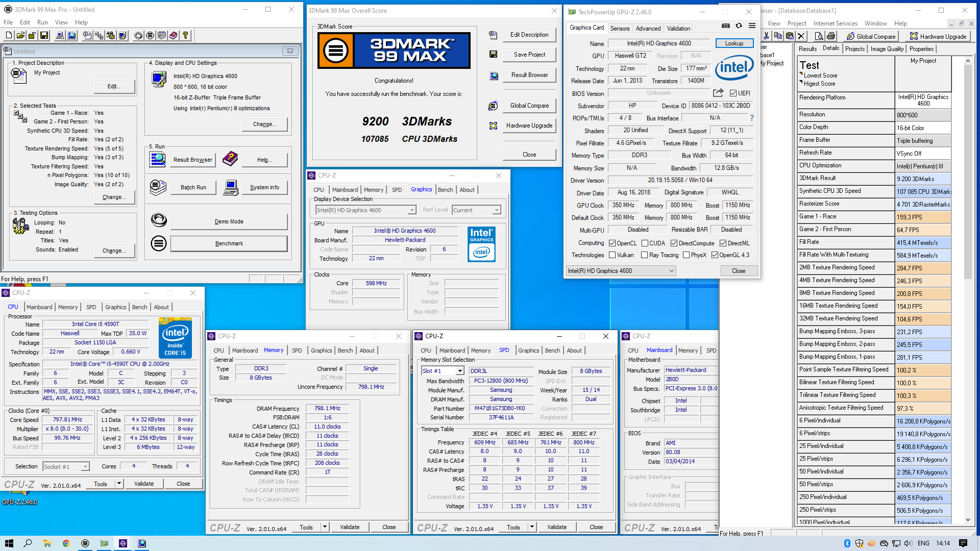Image resolution: width=980 pixels, height=551 pixels.
Task: Click the GPU-Z refresh icon
Action: click(739, 26)
